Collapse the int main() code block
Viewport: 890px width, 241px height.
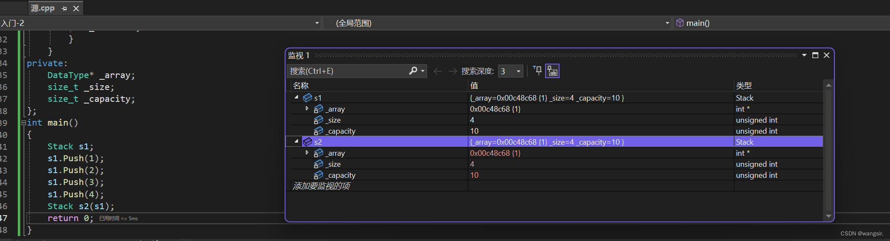pos(24,123)
